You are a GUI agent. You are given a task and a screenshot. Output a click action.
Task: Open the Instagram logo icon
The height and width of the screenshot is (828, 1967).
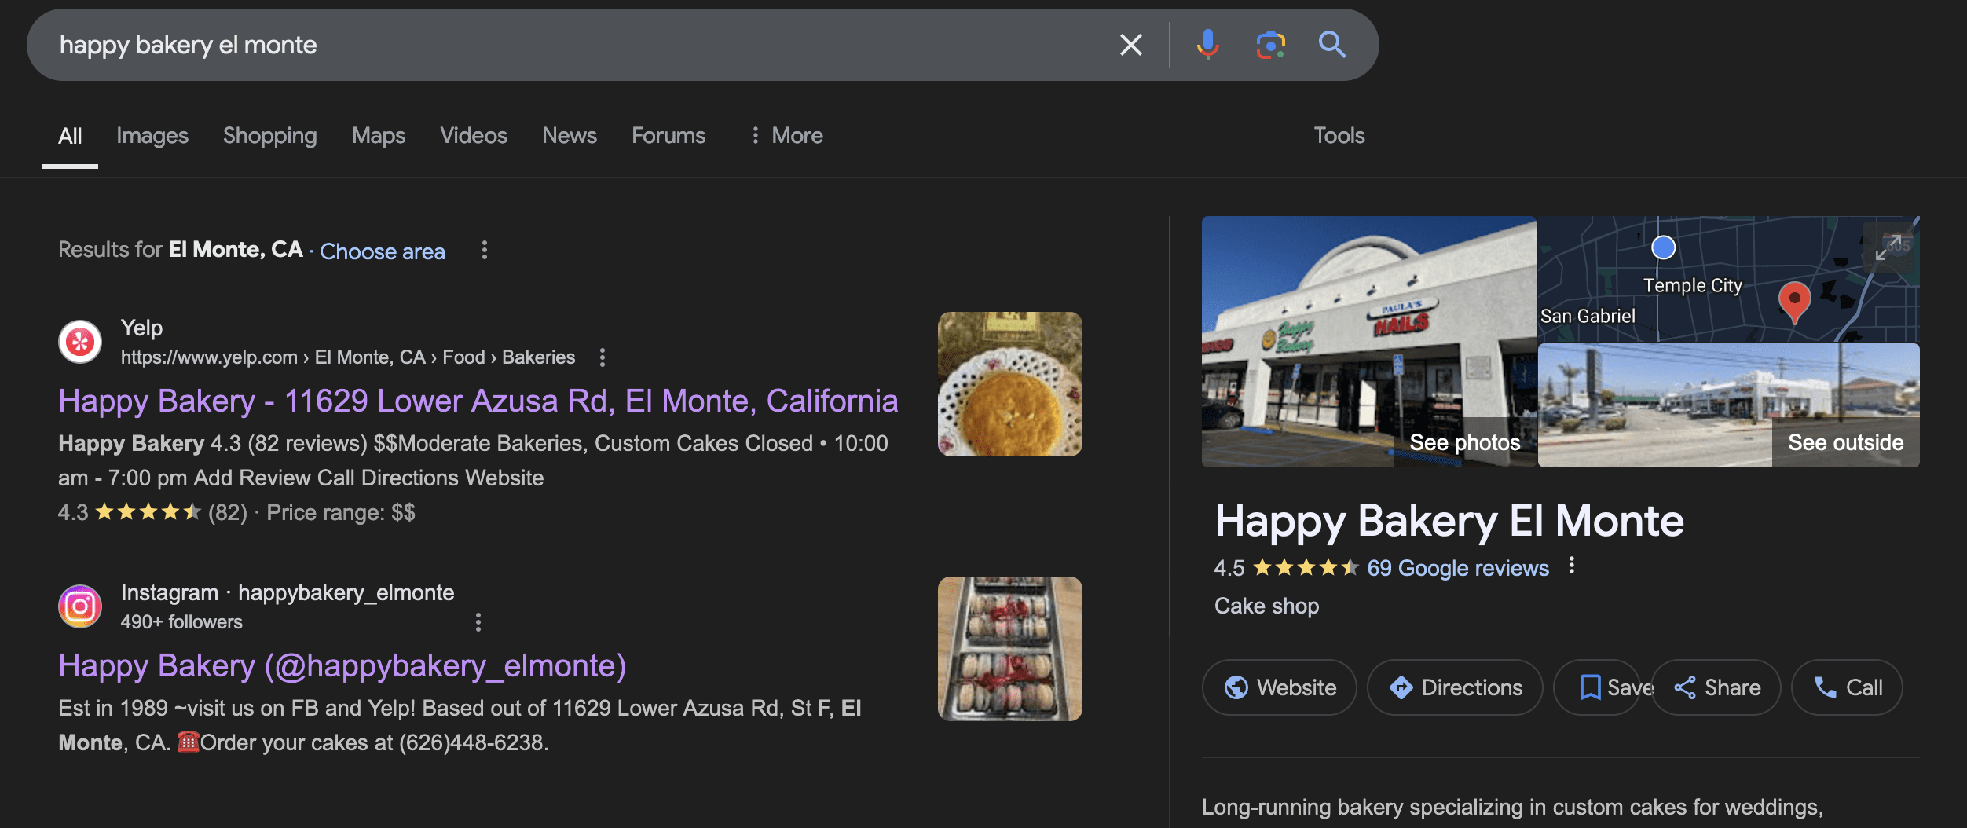(x=80, y=606)
